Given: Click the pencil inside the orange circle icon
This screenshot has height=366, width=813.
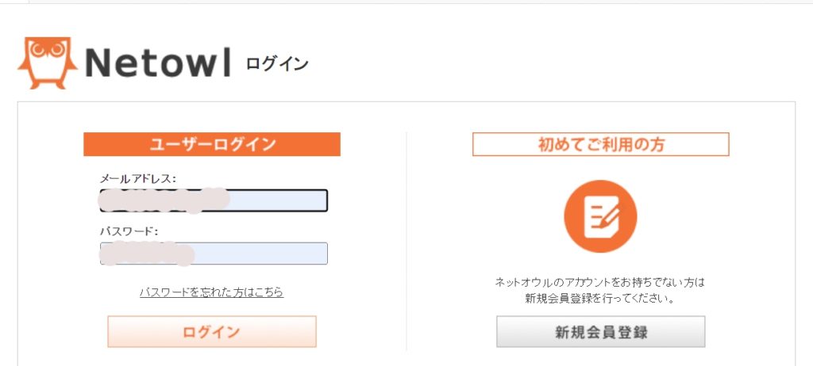Looking at the screenshot, I should tap(610, 212).
